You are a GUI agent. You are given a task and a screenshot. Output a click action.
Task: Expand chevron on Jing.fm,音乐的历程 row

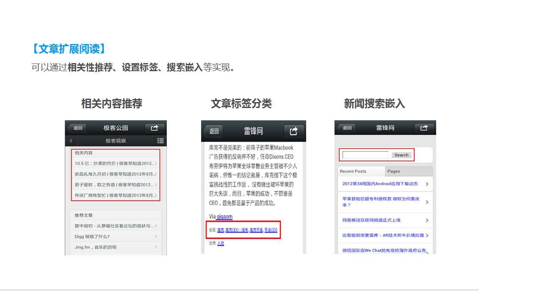pyautogui.click(x=156, y=247)
